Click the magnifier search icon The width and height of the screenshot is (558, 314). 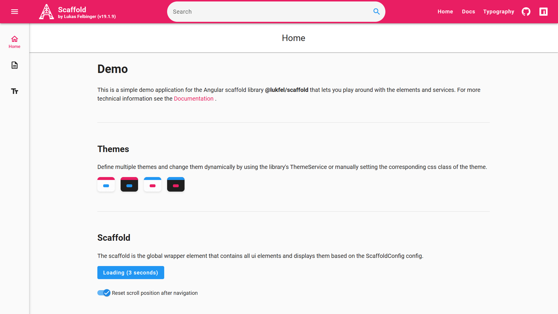[376, 12]
